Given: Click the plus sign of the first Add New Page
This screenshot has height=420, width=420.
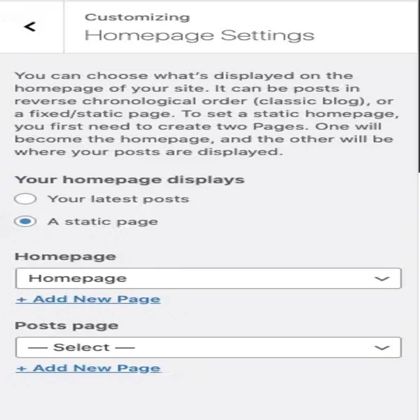Looking at the screenshot, I should 21,299.
